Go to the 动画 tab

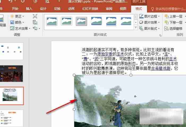pos(71,9)
